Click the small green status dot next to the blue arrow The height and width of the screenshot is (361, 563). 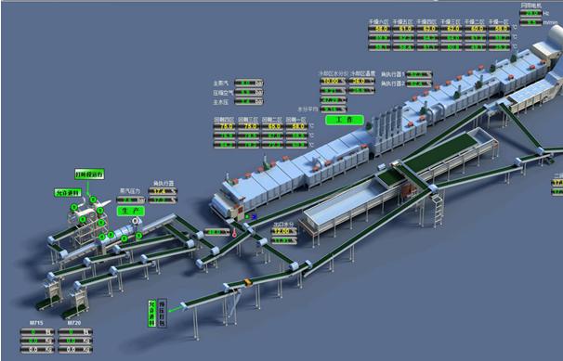coord(247,216)
